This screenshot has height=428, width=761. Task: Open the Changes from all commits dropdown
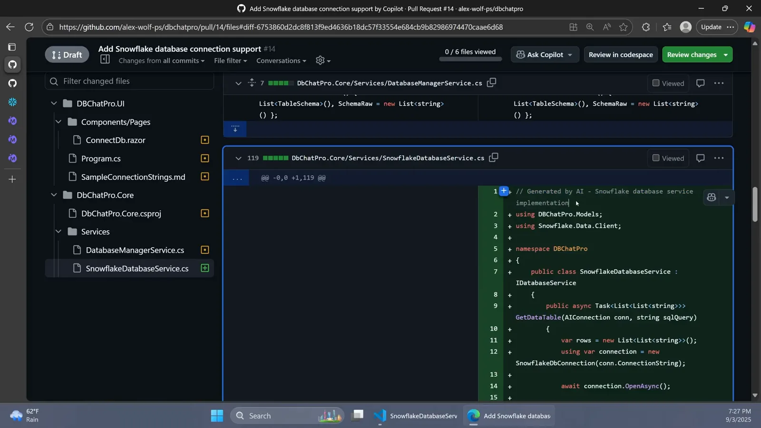(161, 60)
